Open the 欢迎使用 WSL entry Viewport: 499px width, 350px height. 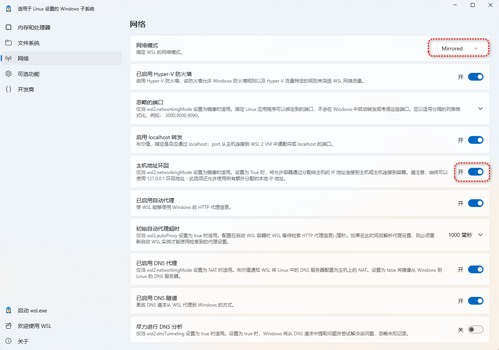coord(61,326)
